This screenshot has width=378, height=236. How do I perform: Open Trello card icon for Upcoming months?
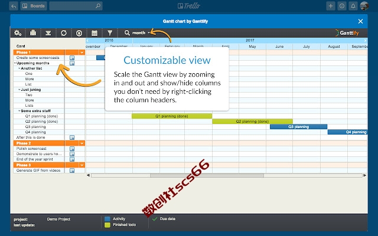pos(72,63)
